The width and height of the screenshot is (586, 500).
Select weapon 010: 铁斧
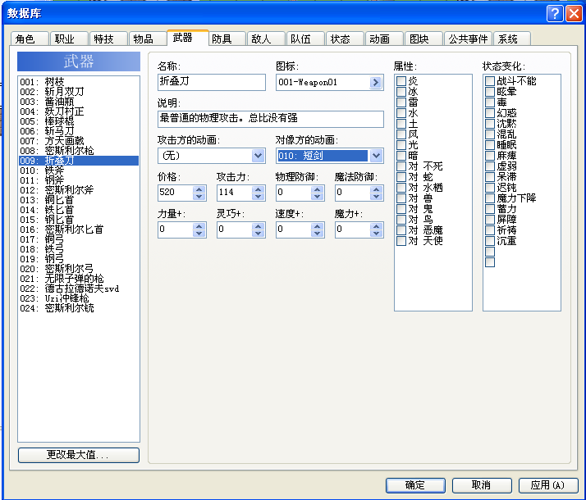[x=79, y=170]
